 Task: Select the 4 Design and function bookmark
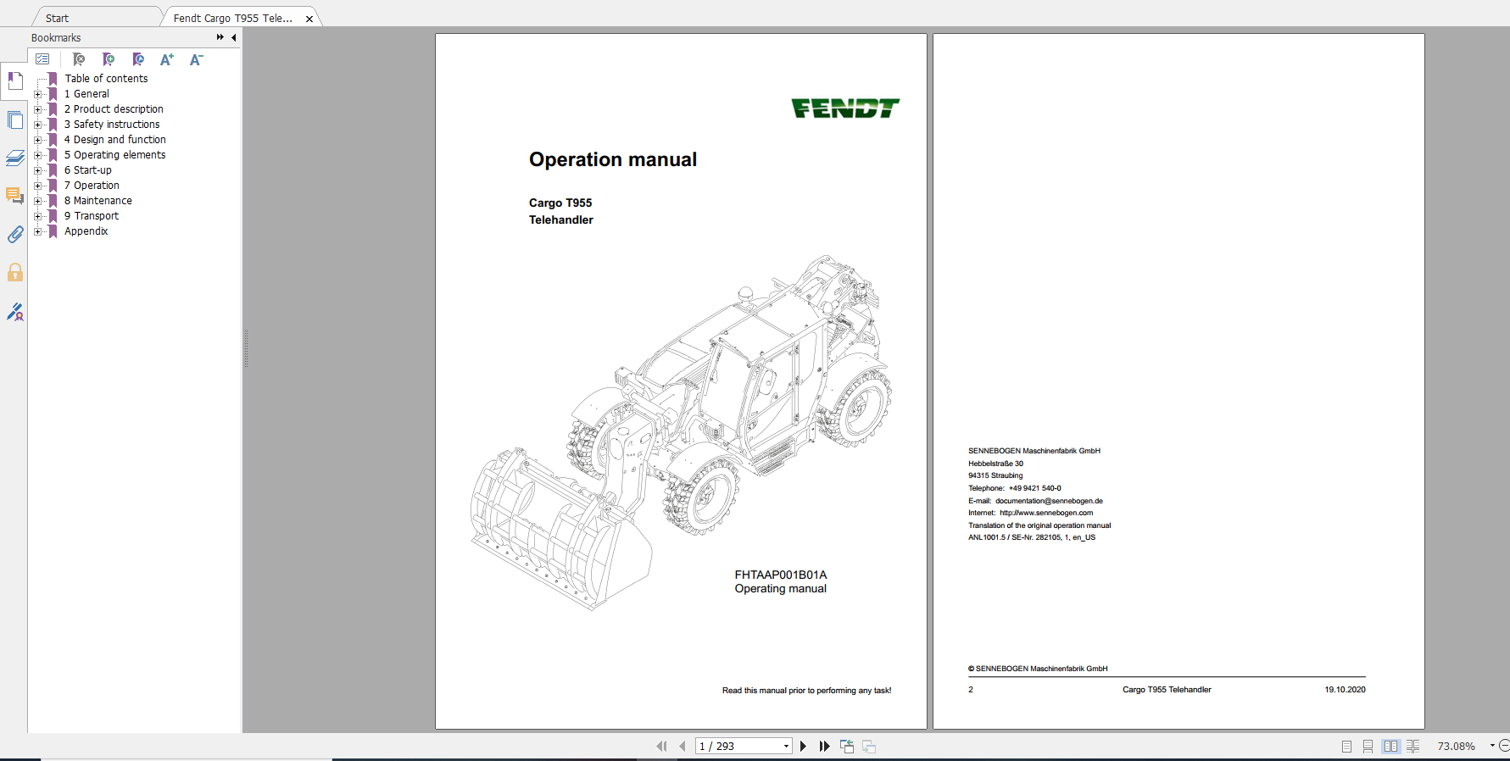pos(115,140)
